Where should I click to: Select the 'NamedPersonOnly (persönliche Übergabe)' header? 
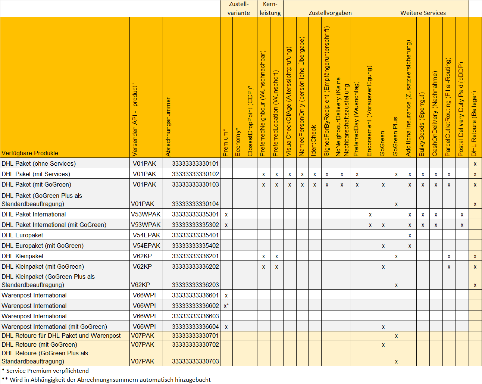click(x=303, y=87)
